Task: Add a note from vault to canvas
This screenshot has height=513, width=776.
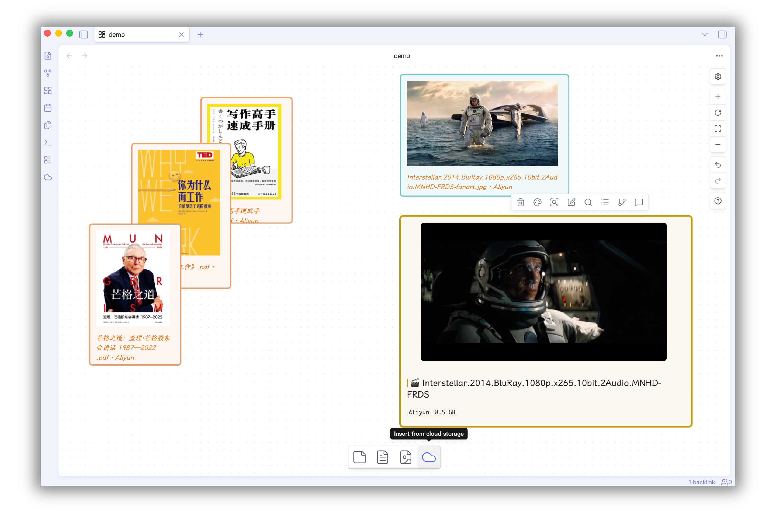Action: click(x=383, y=457)
